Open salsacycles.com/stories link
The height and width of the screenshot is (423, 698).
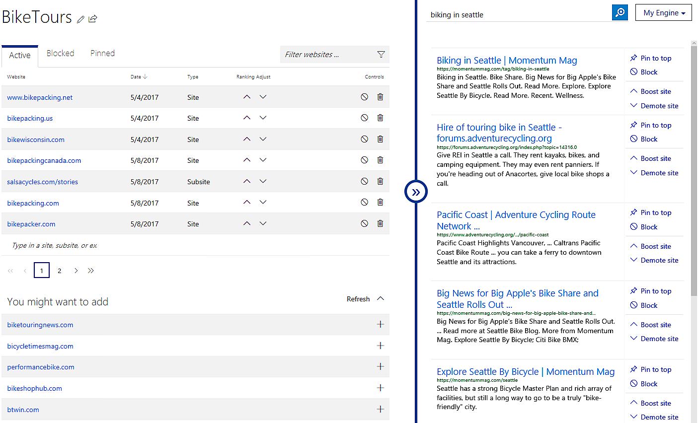42,182
